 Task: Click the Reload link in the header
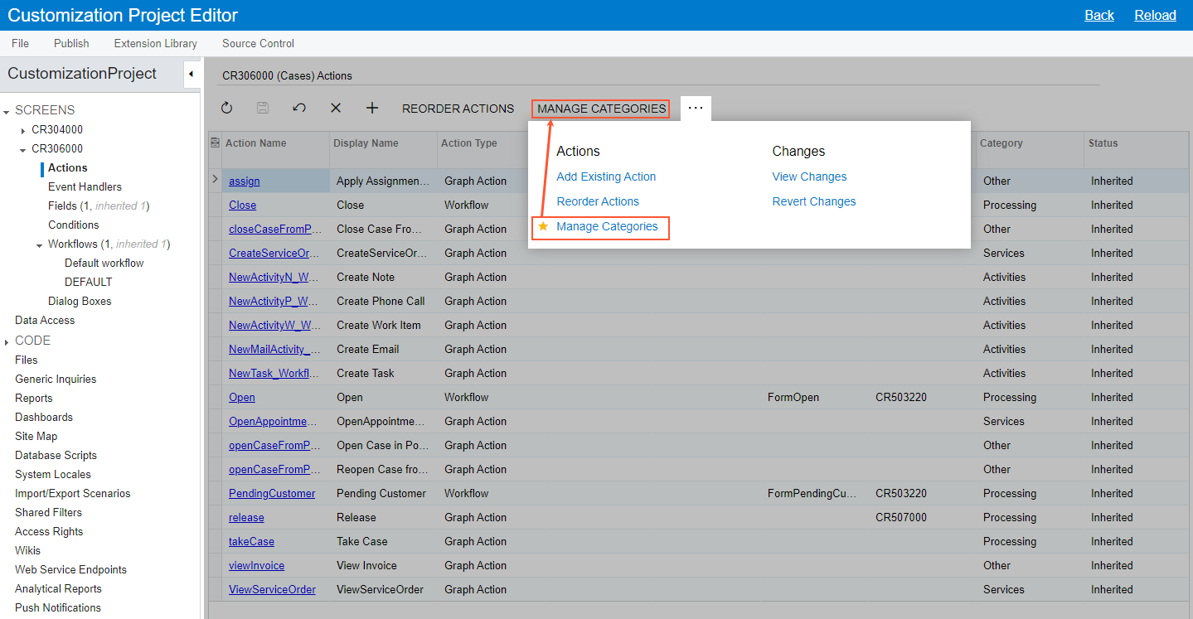pyautogui.click(x=1155, y=15)
